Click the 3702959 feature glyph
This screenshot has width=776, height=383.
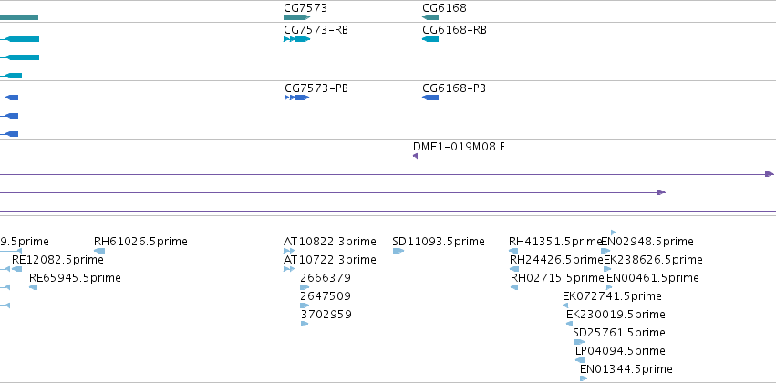point(305,324)
